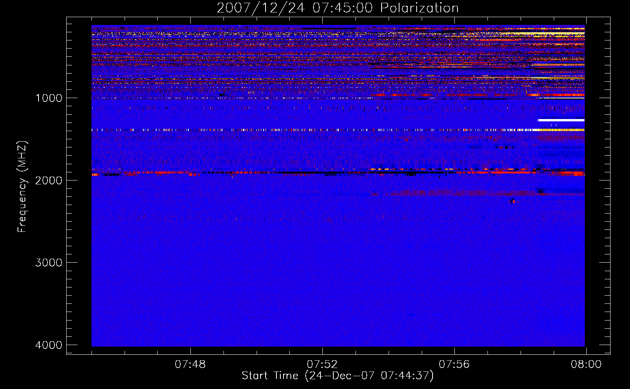Click the plot title '2007/12/24 07:45:00 Polarization'
Image resolution: width=630 pixels, height=389 pixels.
click(338, 8)
